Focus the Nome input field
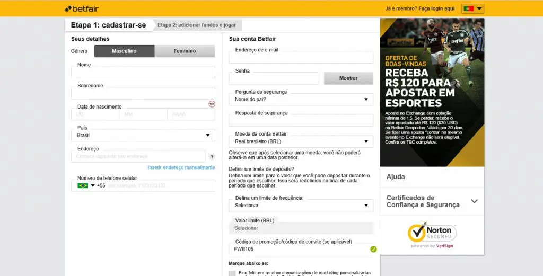Screen dimensions: 543x276 pos(143,72)
